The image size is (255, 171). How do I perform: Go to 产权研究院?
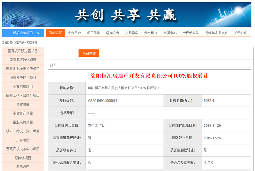tap(191, 33)
